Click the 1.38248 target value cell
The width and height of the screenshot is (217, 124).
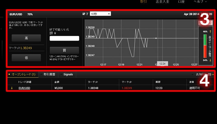[x=93, y=88]
